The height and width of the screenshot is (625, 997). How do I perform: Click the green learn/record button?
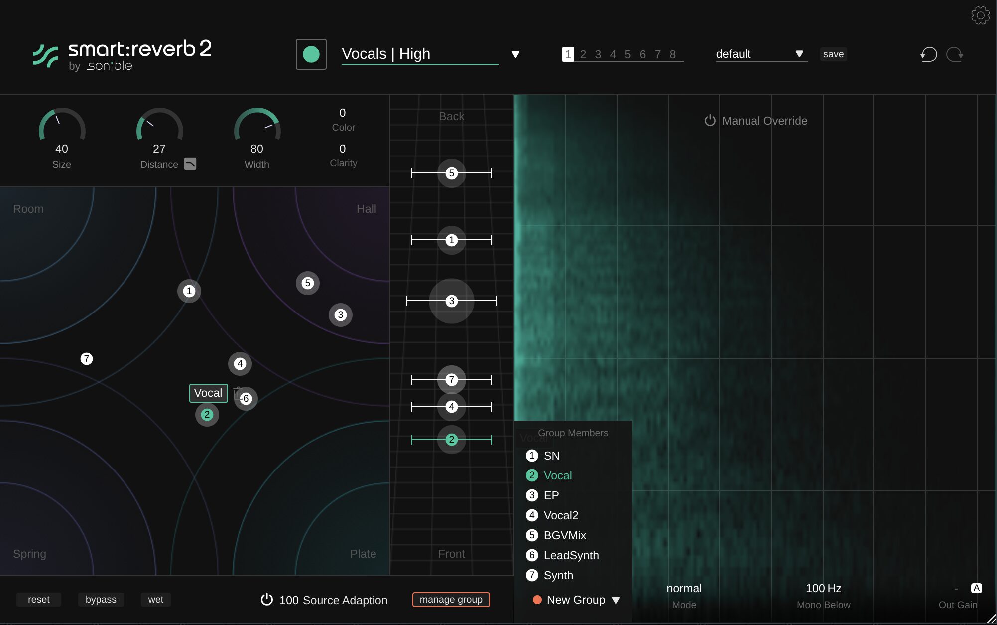311,54
